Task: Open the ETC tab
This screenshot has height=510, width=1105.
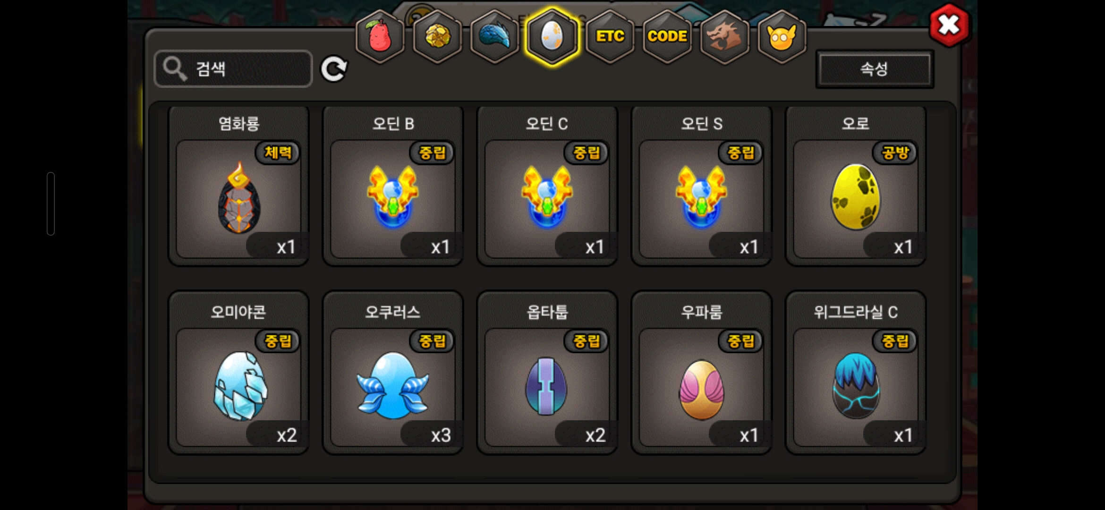Action: click(x=610, y=37)
